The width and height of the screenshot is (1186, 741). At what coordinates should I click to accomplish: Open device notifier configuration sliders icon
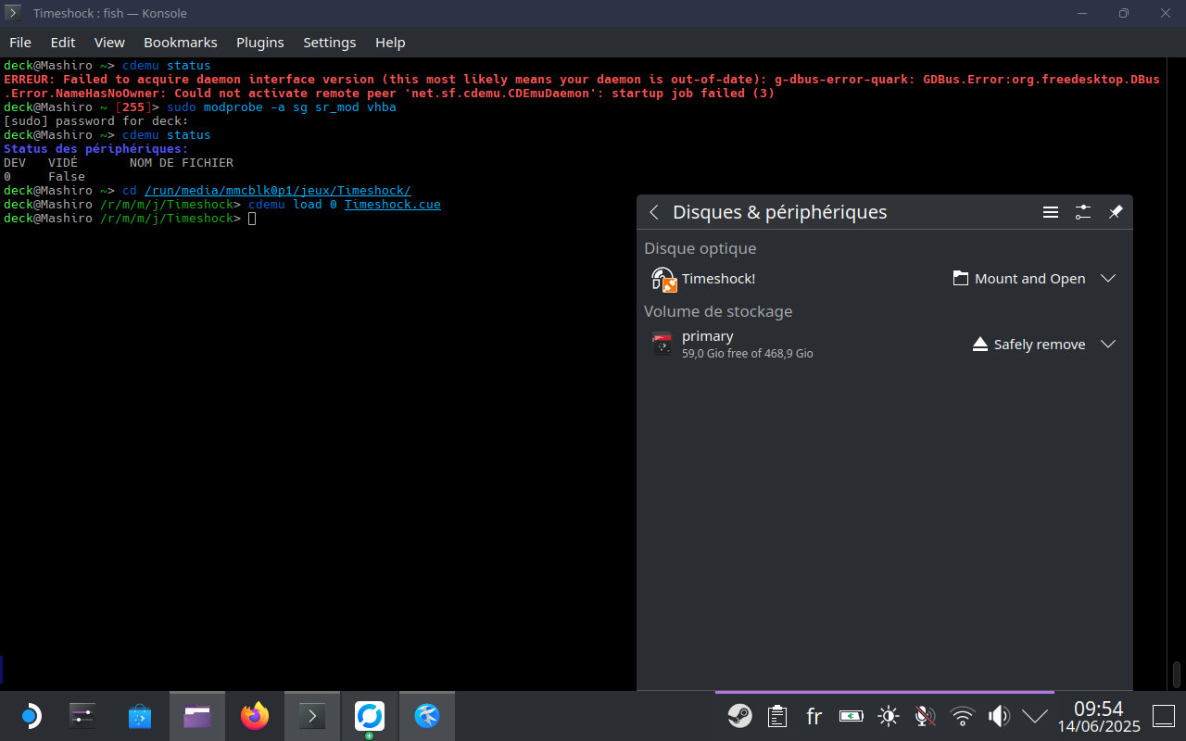tap(1083, 212)
